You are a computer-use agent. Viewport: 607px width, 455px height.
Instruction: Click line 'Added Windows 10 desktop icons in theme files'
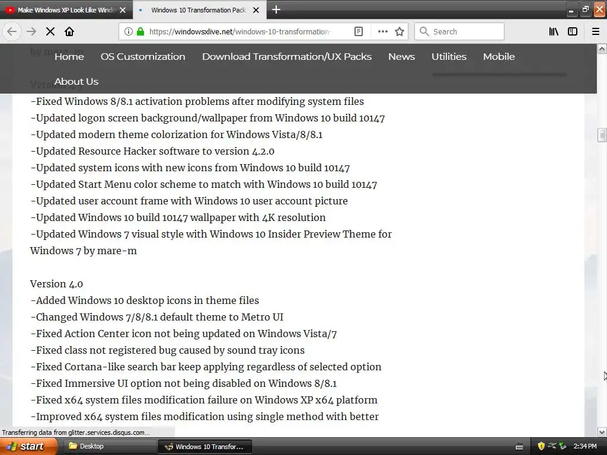click(145, 300)
